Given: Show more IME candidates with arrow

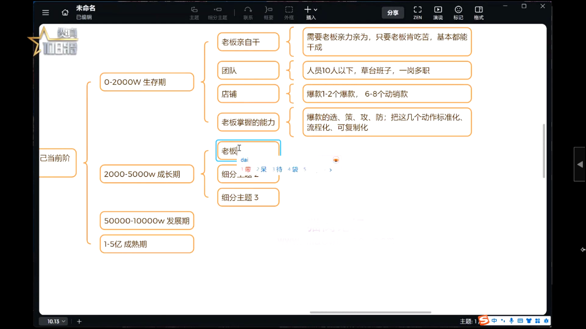Looking at the screenshot, I should pyautogui.click(x=331, y=170).
